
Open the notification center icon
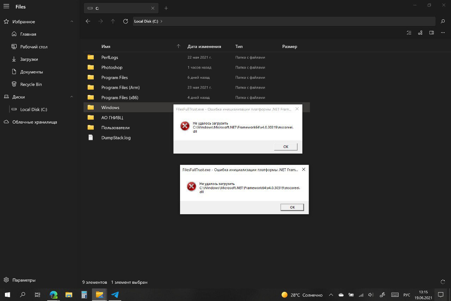(x=441, y=295)
